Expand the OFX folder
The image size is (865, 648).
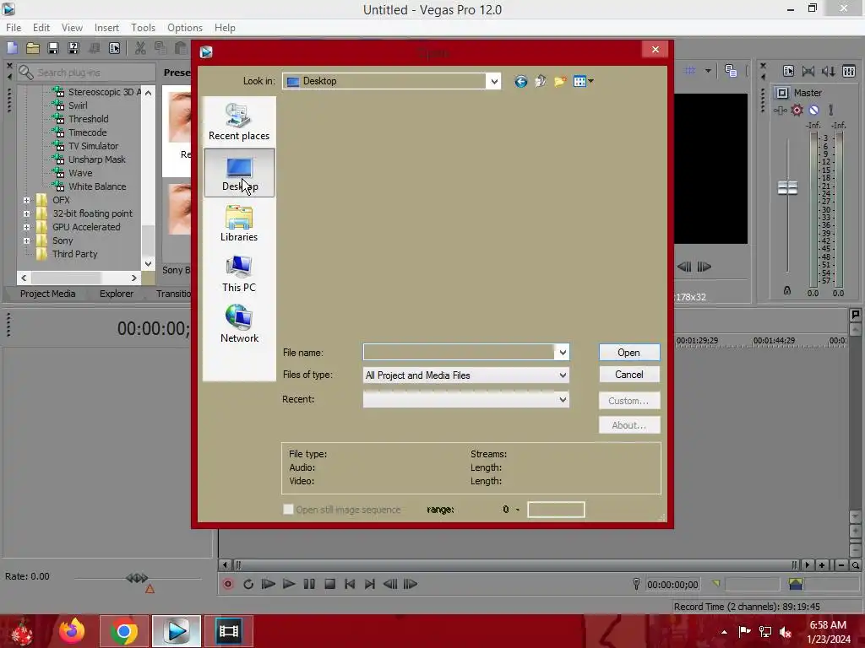[26, 200]
